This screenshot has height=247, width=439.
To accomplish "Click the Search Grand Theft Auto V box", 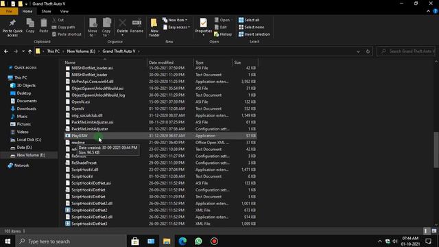I will pos(406,51).
